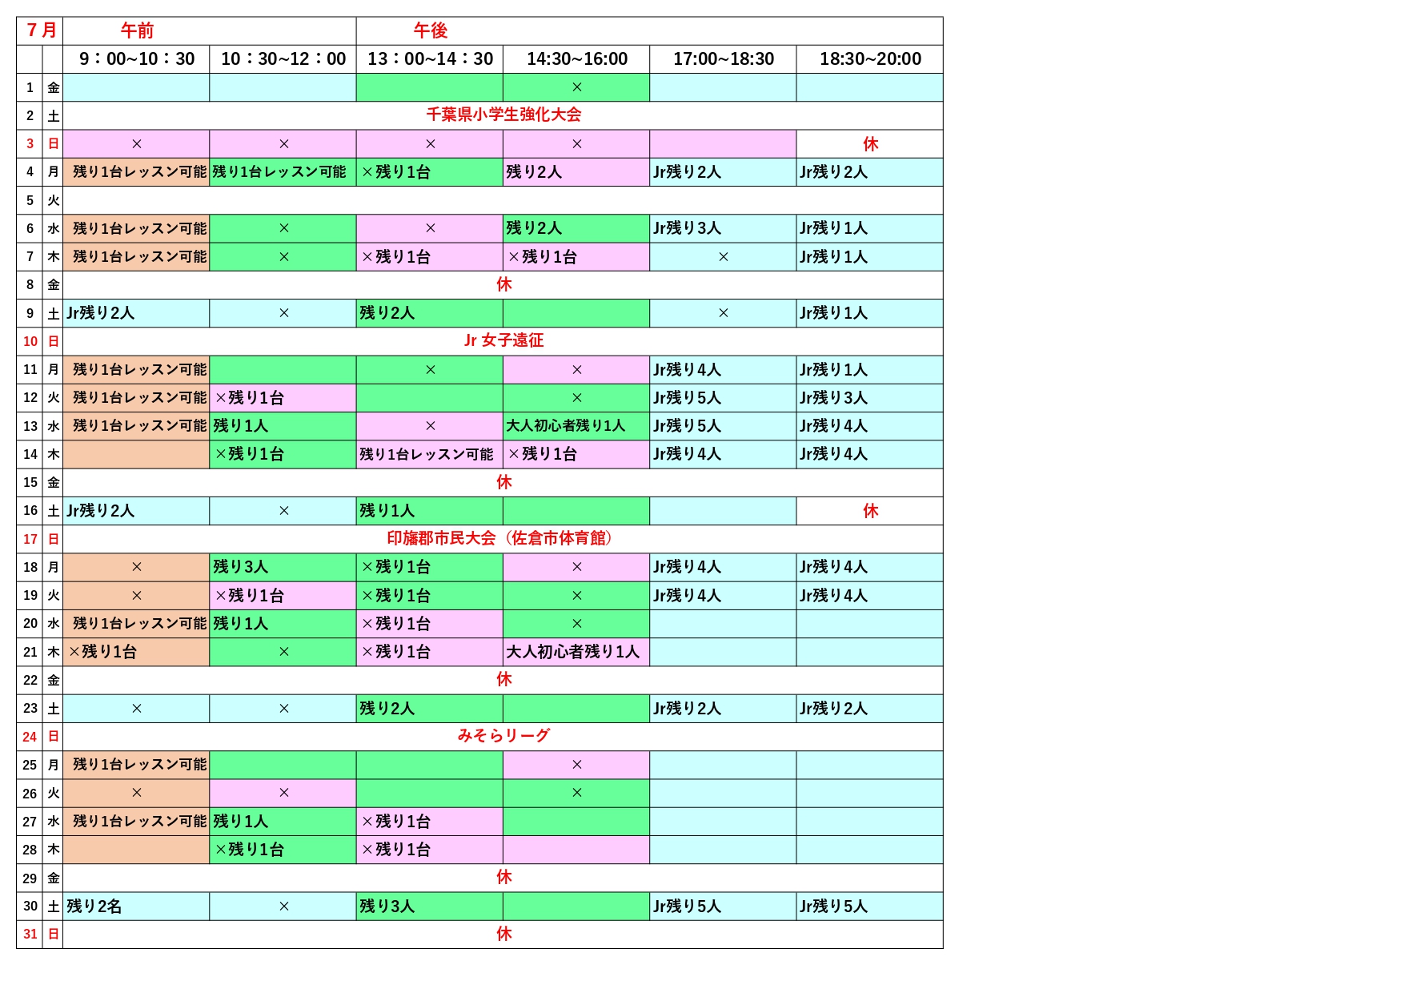Click Jr残り2人 17:00 cell on day 23
This screenshot has height=993, width=1404.
[724, 709]
